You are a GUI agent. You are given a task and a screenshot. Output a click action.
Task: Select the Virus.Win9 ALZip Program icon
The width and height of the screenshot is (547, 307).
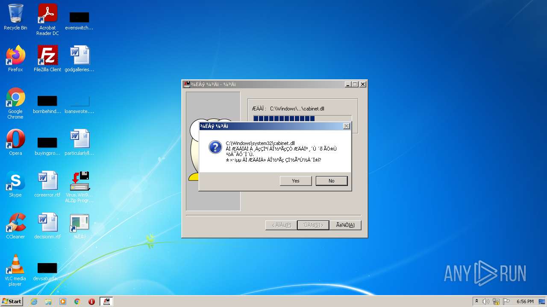point(79,187)
